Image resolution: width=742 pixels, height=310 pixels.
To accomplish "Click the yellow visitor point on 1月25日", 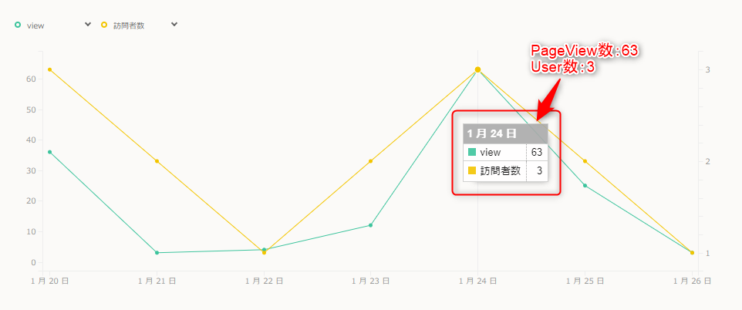I will pos(585,161).
